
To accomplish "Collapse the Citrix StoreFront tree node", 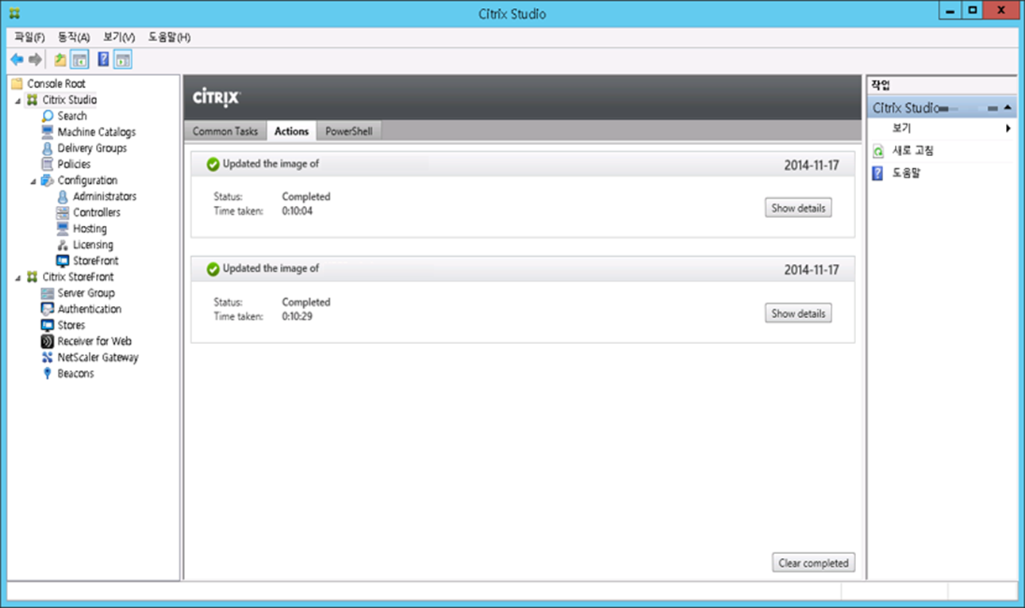I will [x=17, y=277].
